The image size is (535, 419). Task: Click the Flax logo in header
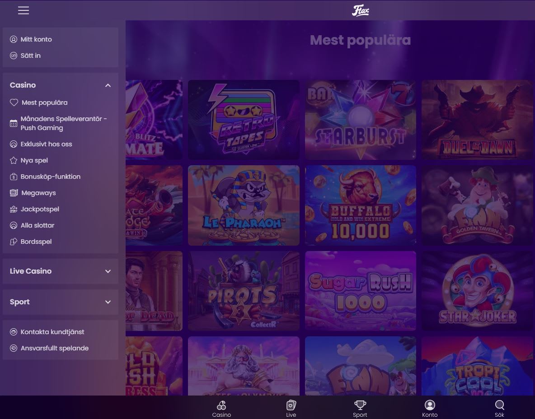360,10
